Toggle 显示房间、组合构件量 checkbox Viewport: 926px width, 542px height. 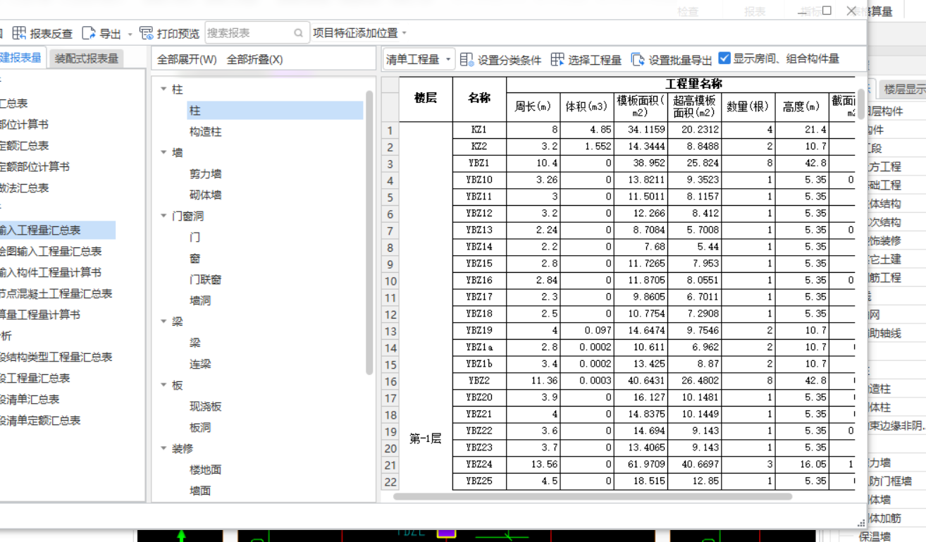pos(724,58)
